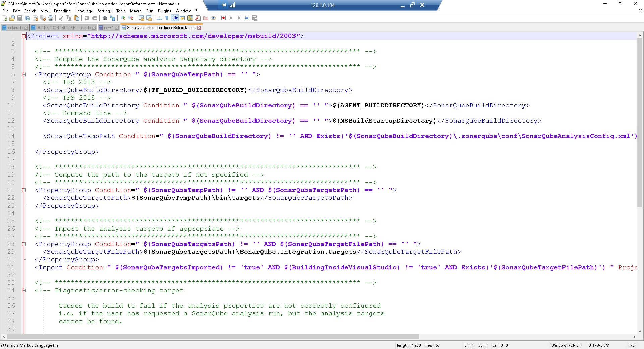This screenshot has height=349, width=644.
Task: Toggle the indent guide button
Action: click(x=175, y=18)
